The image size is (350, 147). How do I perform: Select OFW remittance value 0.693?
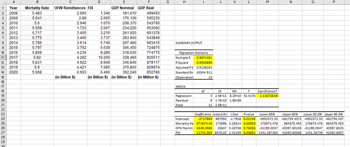click(70, 72)
